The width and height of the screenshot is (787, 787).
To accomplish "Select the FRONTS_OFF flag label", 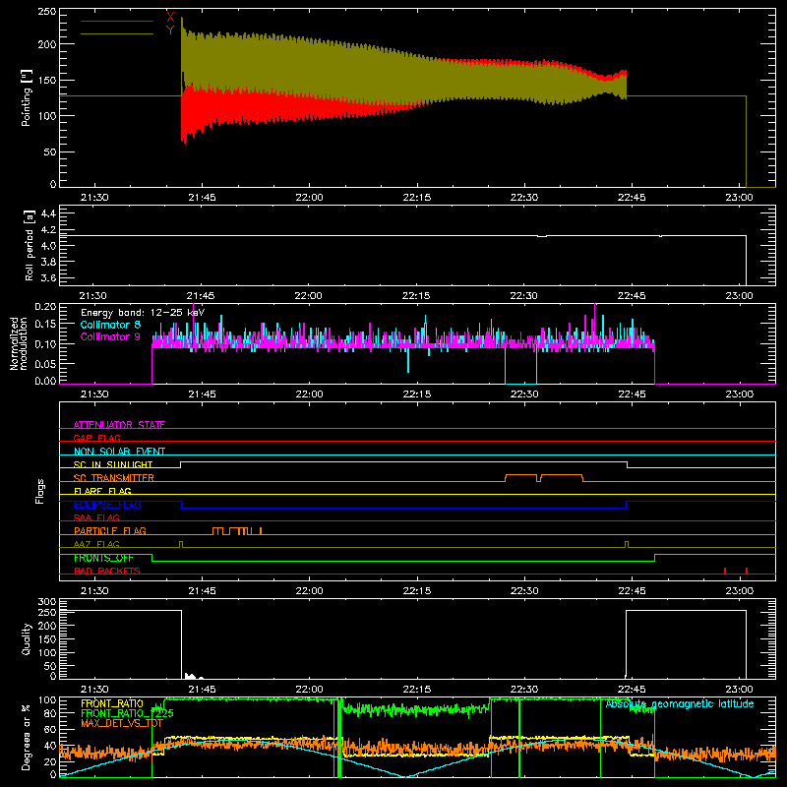I will pyautogui.click(x=103, y=558).
